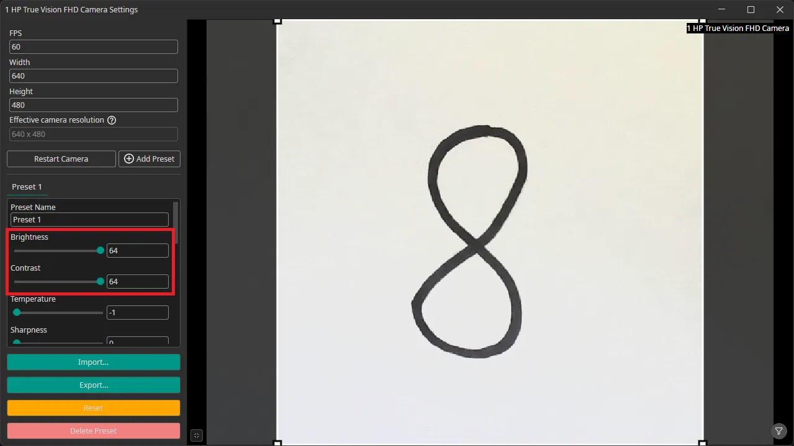The width and height of the screenshot is (794, 446).
Task: Click the Brightness slider handle
Action: pos(100,251)
